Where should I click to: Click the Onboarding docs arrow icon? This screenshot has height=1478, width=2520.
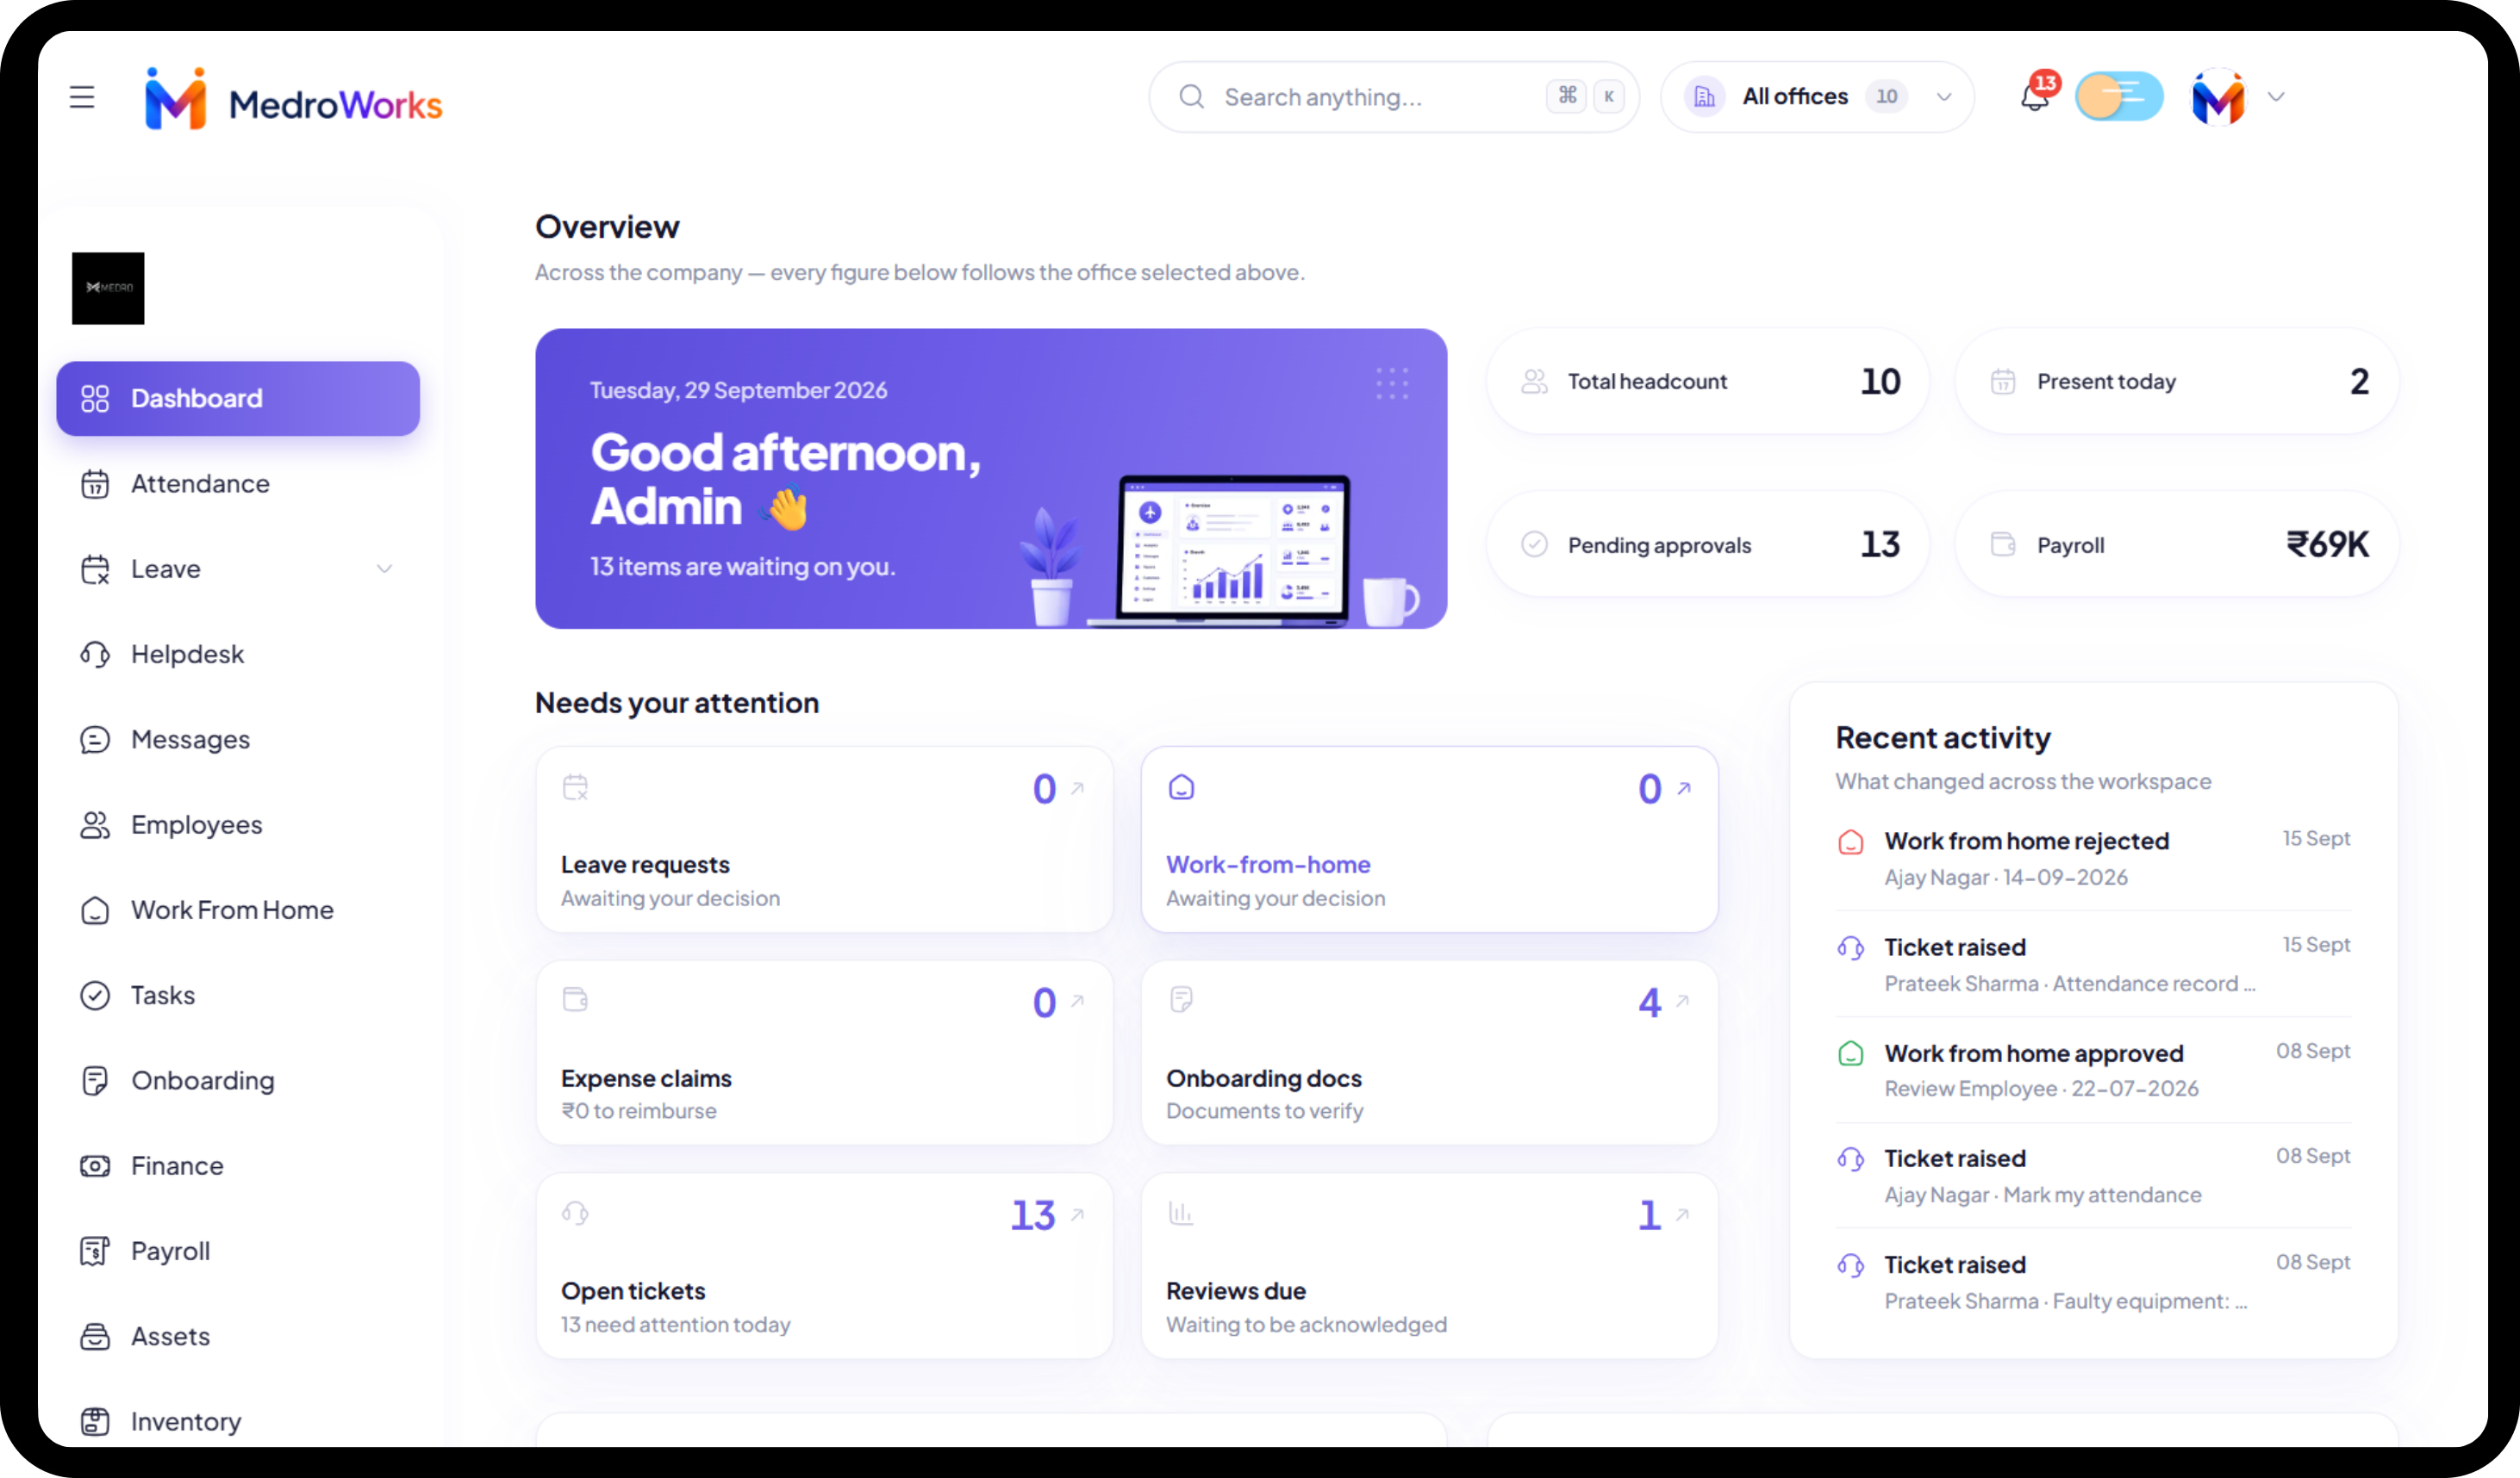point(1683,1000)
